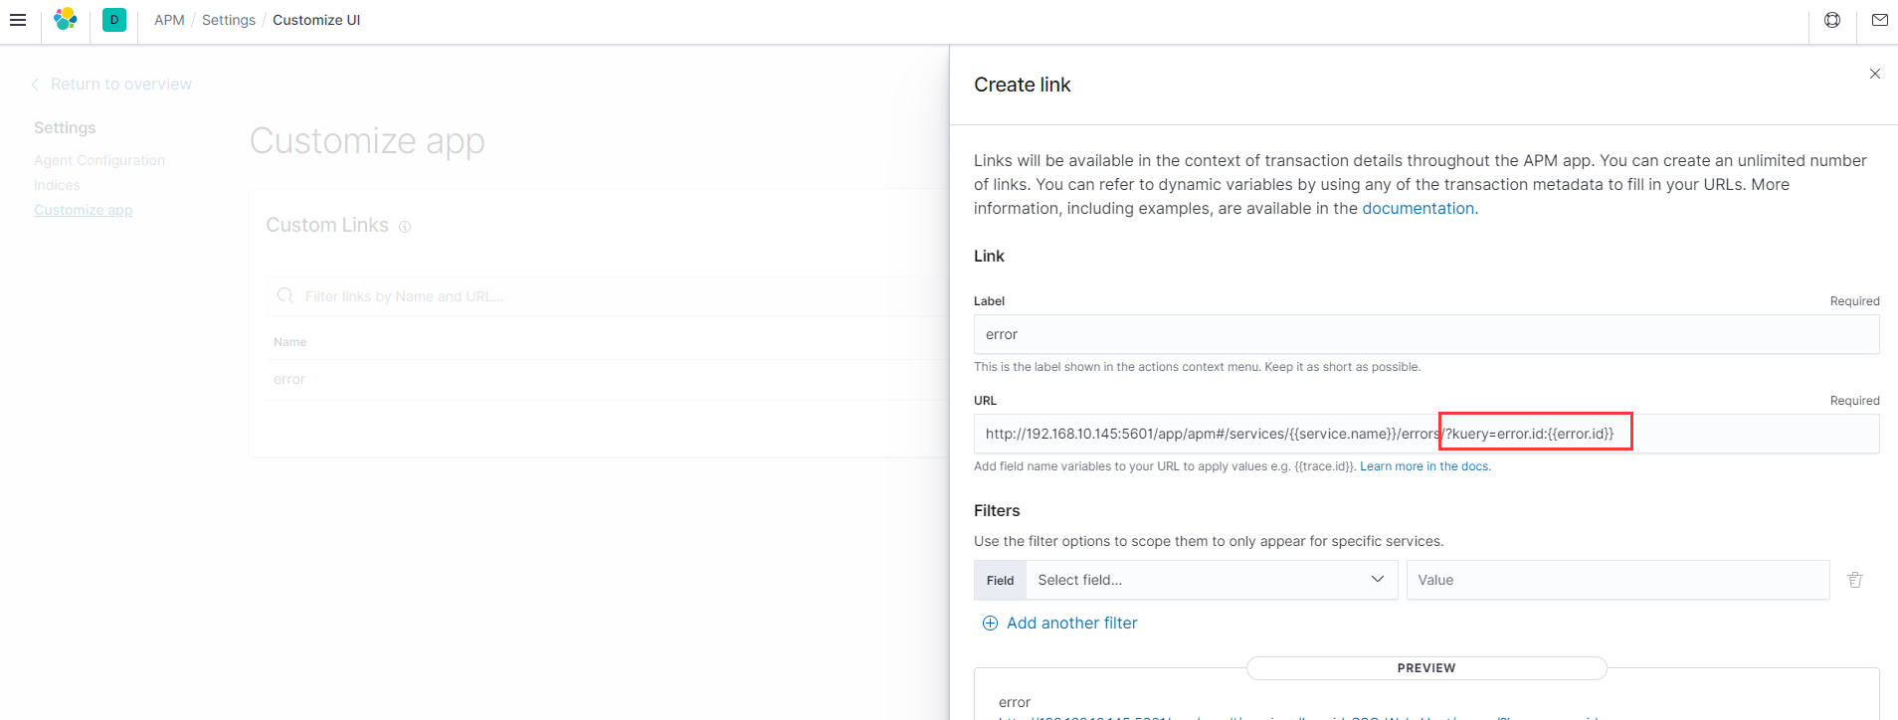Click the Custom Links info icon
Image resolution: width=1898 pixels, height=720 pixels.
tap(405, 227)
